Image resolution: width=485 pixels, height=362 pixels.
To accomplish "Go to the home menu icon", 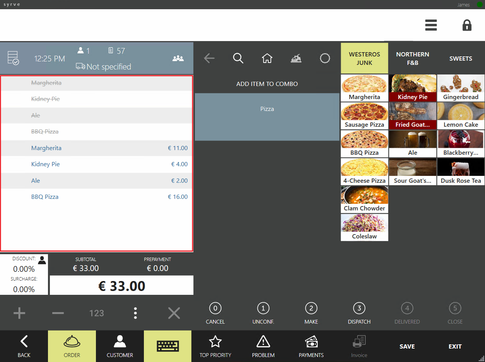I will [267, 58].
